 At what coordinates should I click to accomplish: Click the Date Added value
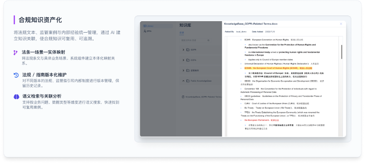pyautogui.click(x=270, y=31)
